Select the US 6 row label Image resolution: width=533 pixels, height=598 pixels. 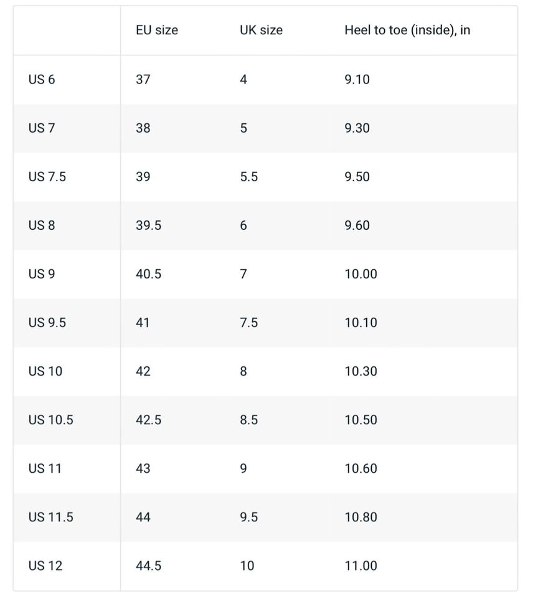[x=42, y=80]
